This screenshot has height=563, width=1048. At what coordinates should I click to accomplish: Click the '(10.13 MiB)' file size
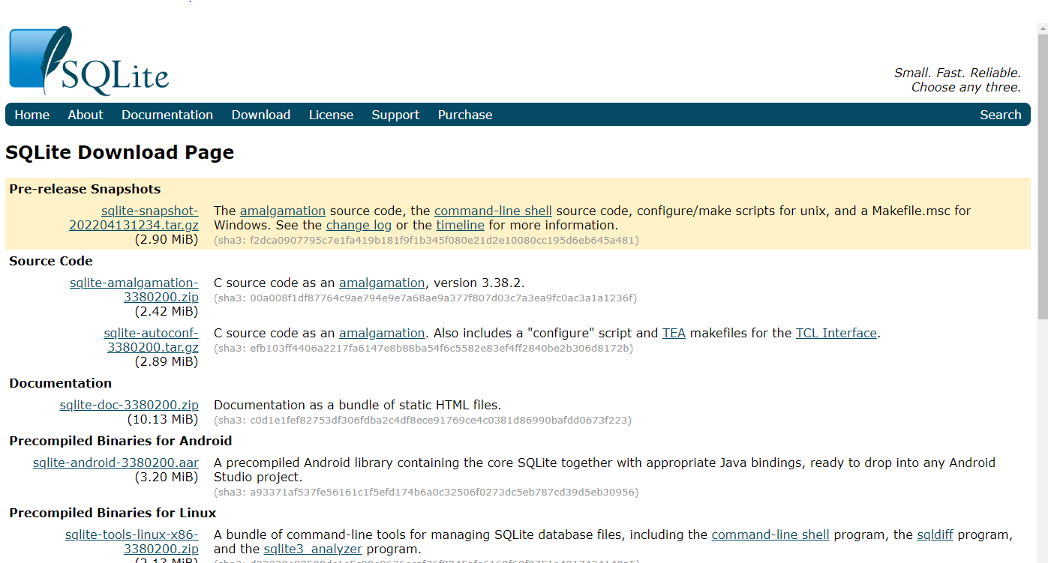click(163, 419)
